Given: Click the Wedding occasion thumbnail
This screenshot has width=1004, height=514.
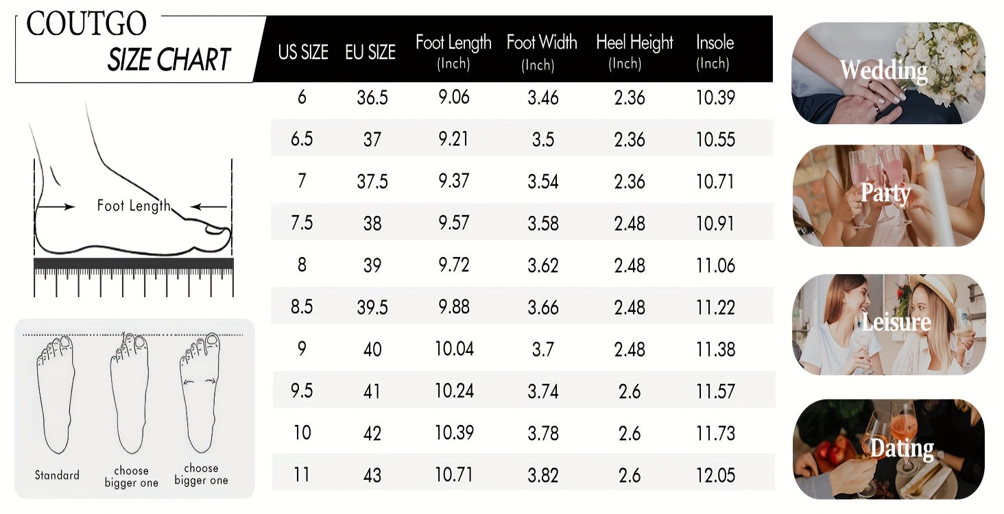Looking at the screenshot, I should [888, 73].
